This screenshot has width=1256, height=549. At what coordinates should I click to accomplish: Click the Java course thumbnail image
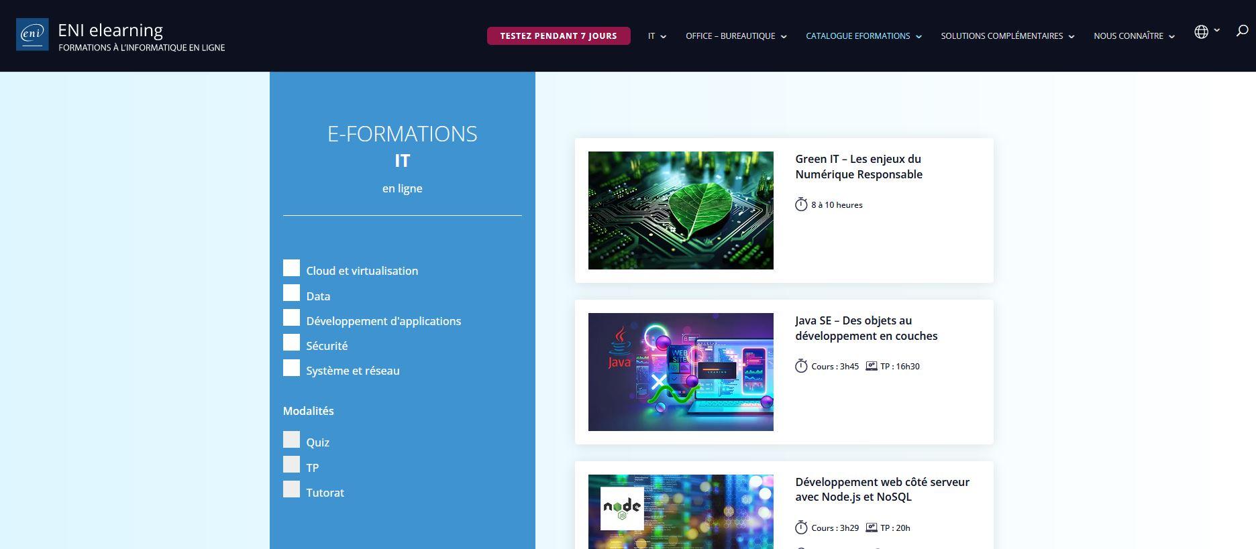(x=680, y=372)
